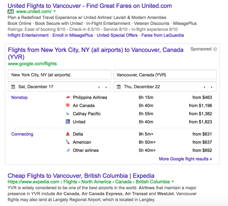Click the American airline logo icon
Screen dimensions: 228x206
67,142
